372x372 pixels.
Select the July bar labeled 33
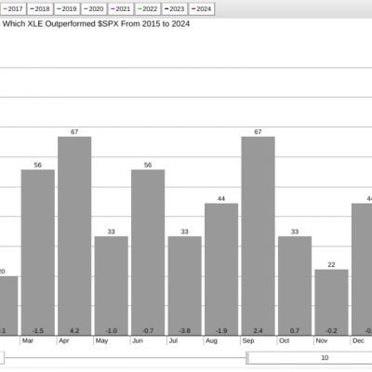point(185,286)
